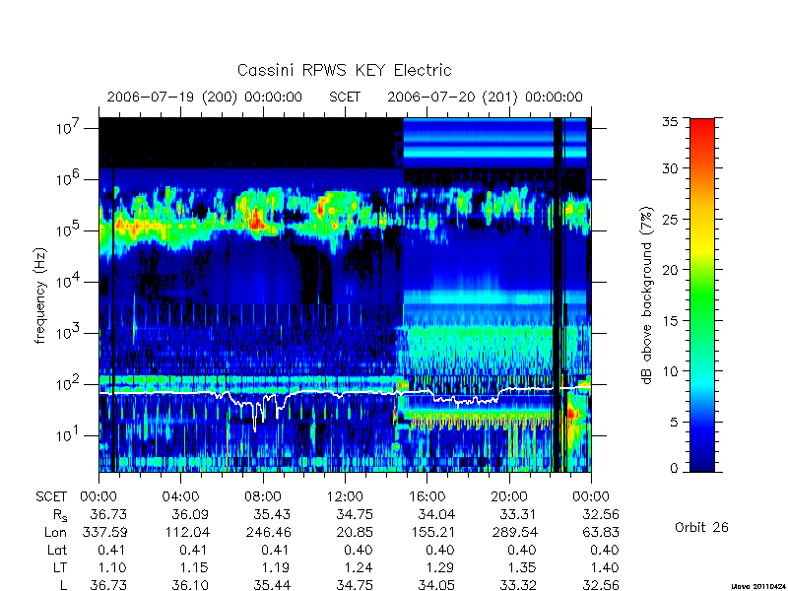This screenshot has width=788, height=591.
Task: Click the Rs value 35.43
Action: point(273,515)
